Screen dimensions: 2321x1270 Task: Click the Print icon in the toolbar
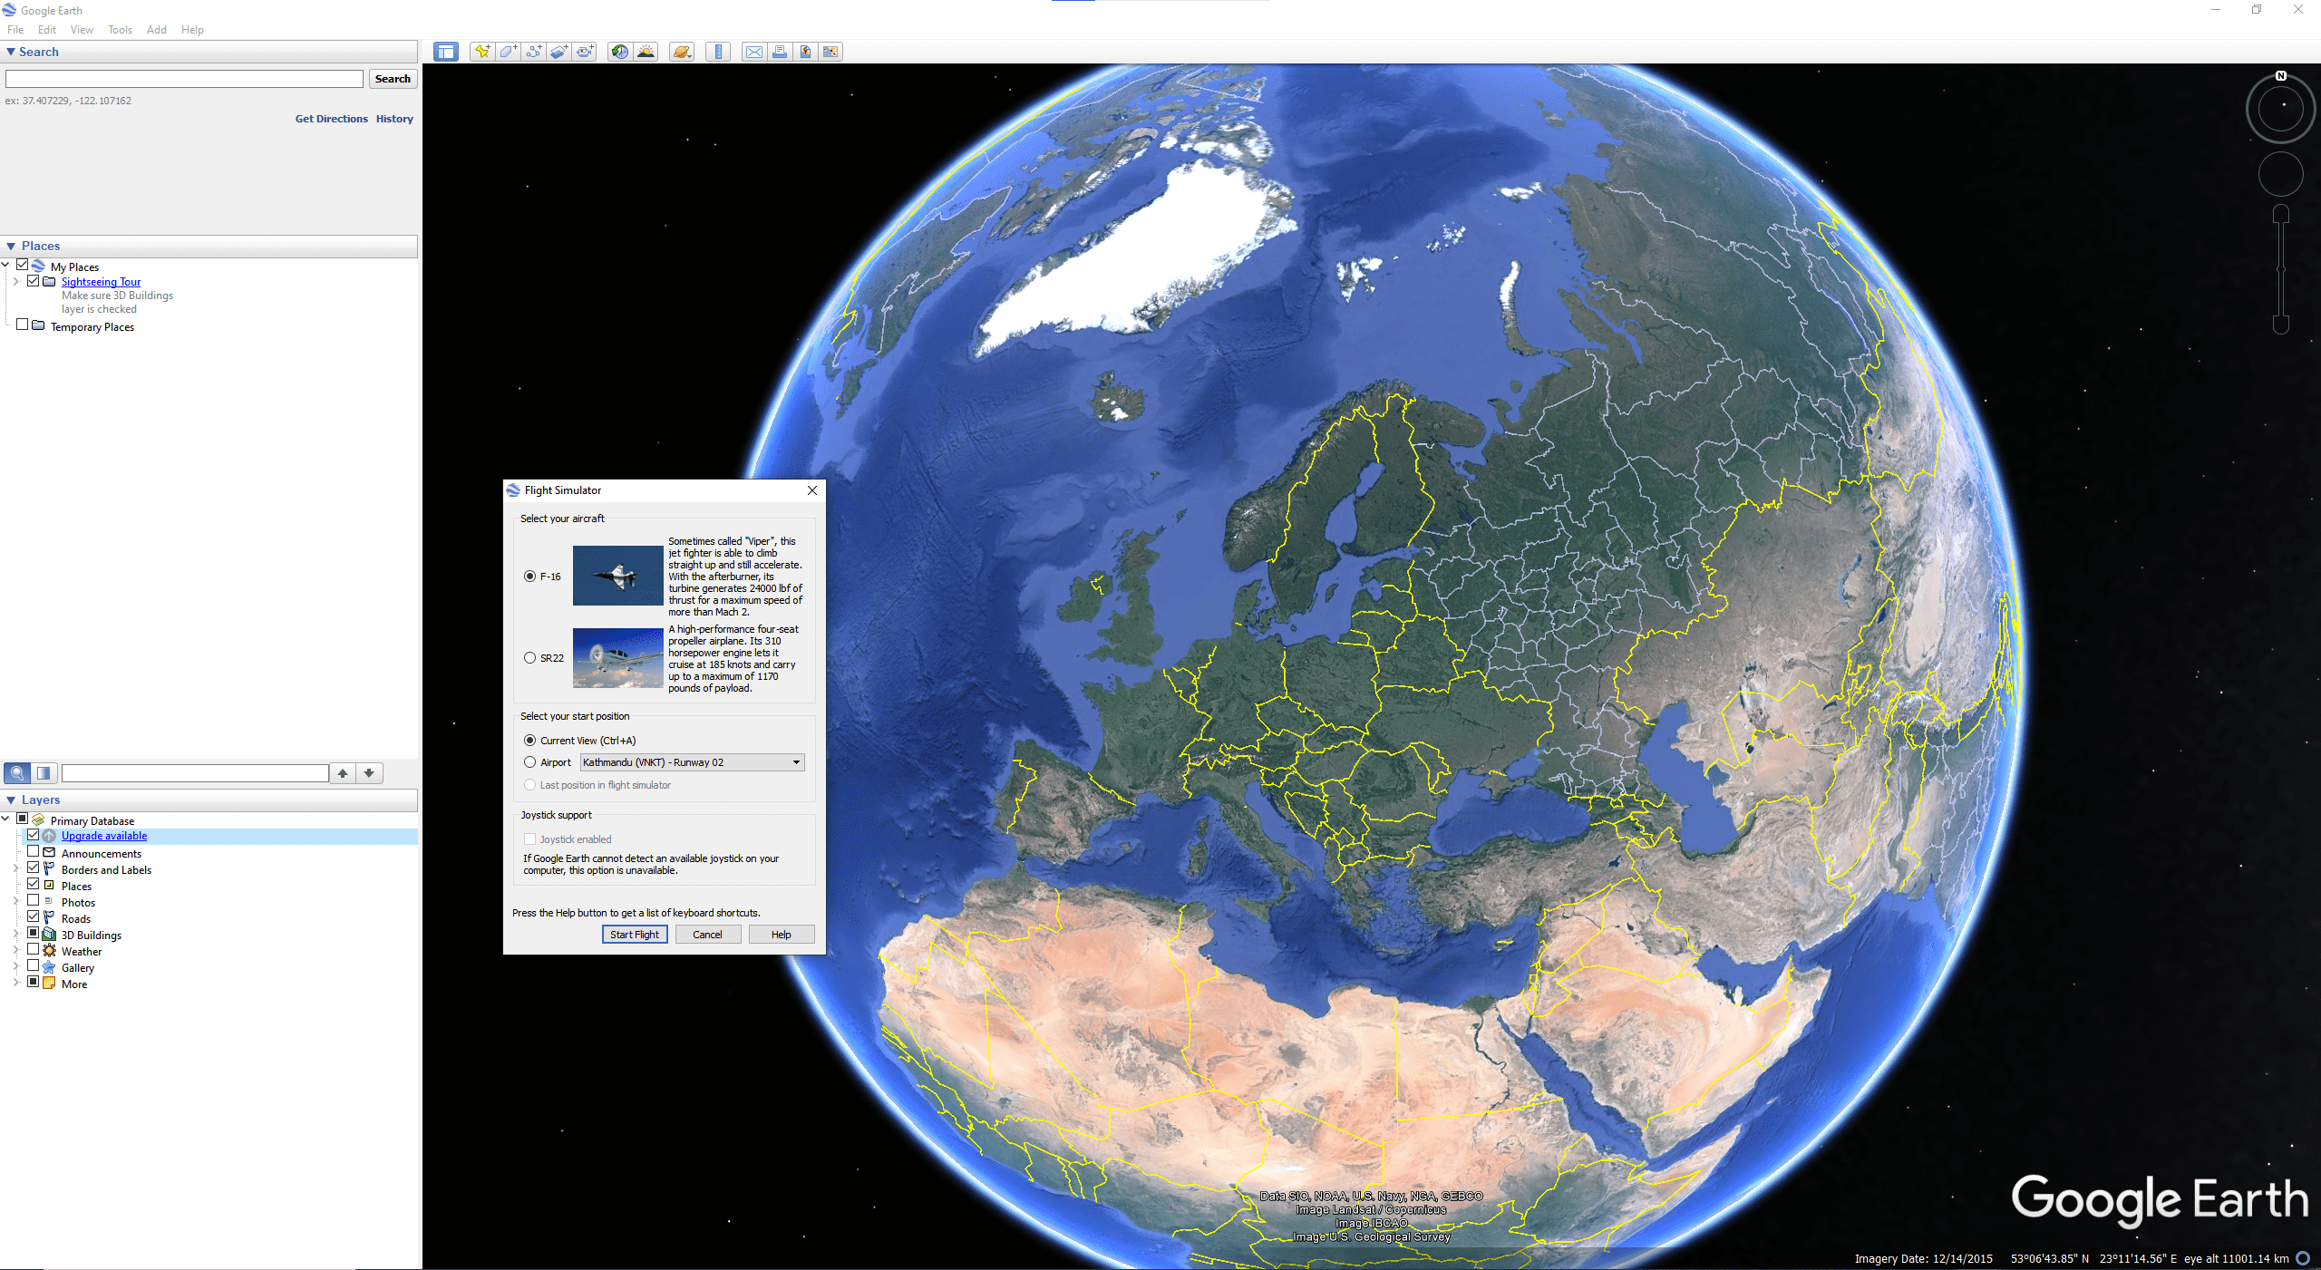[x=779, y=52]
